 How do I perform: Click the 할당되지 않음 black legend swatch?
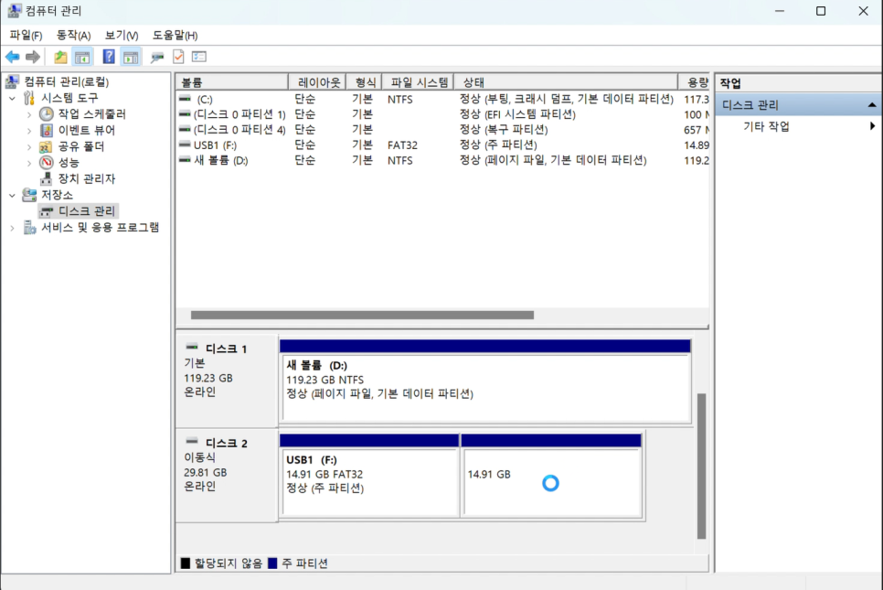[186, 563]
